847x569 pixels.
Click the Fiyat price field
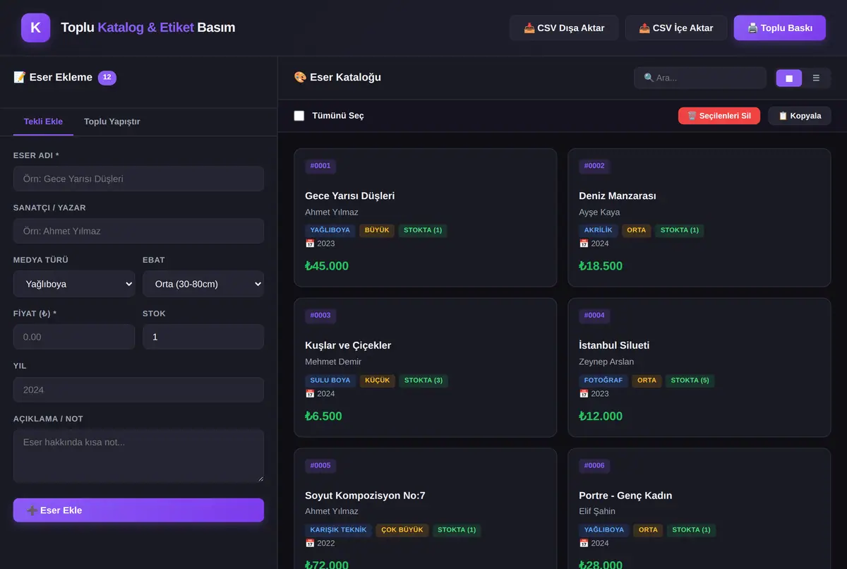coord(74,337)
